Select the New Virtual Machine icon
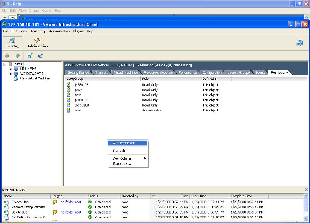This screenshot has width=310, height=223. pos(16,78)
